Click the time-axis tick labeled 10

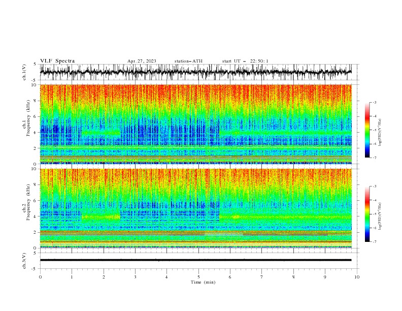[357, 277]
